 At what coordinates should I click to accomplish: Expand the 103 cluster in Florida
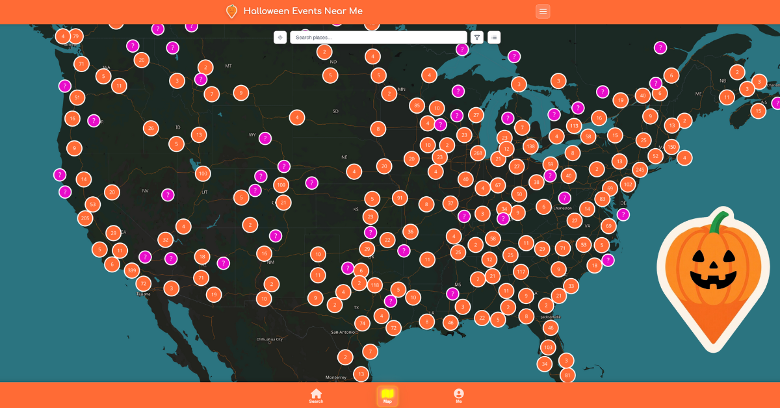coord(548,347)
